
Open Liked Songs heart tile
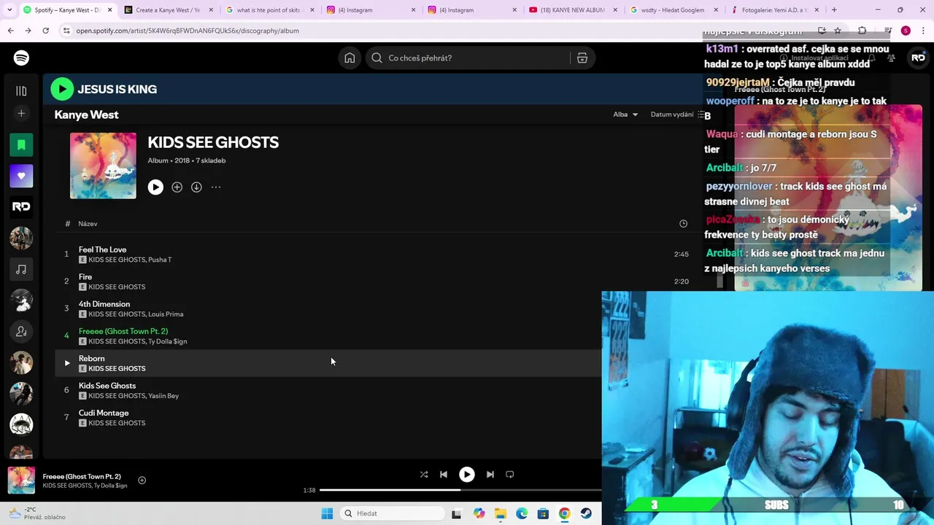click(21, 176)
